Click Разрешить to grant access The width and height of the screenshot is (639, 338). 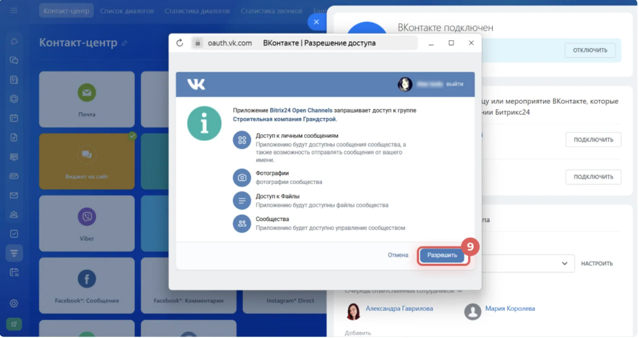point(442,255)
